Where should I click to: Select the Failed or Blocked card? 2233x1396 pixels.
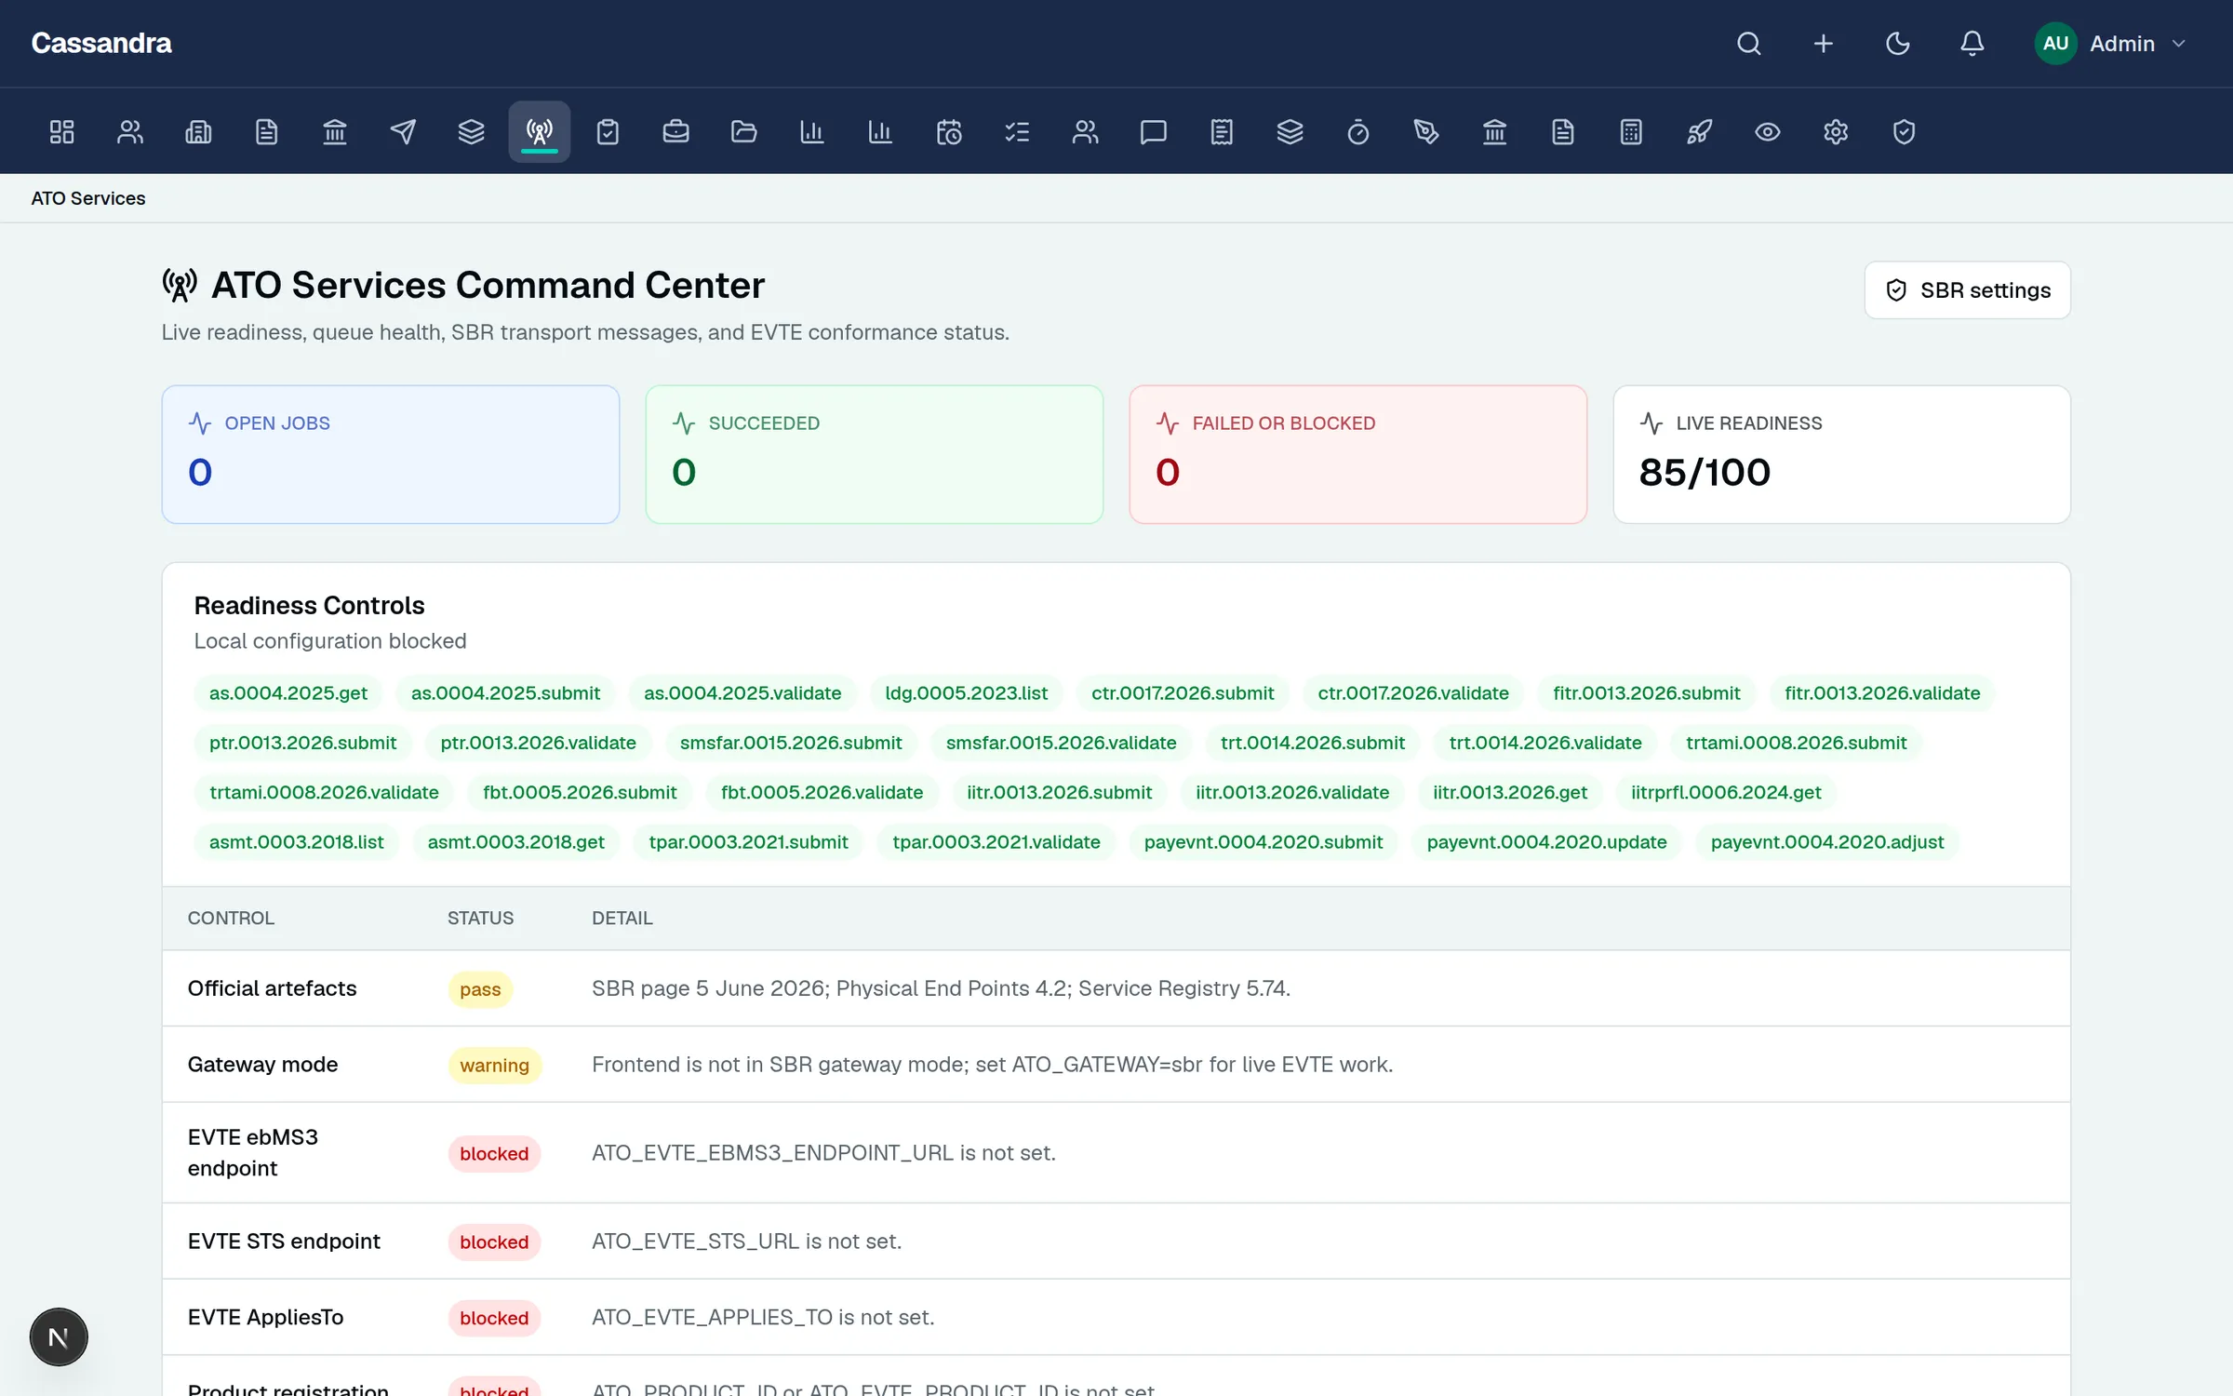coord(1358,455)
